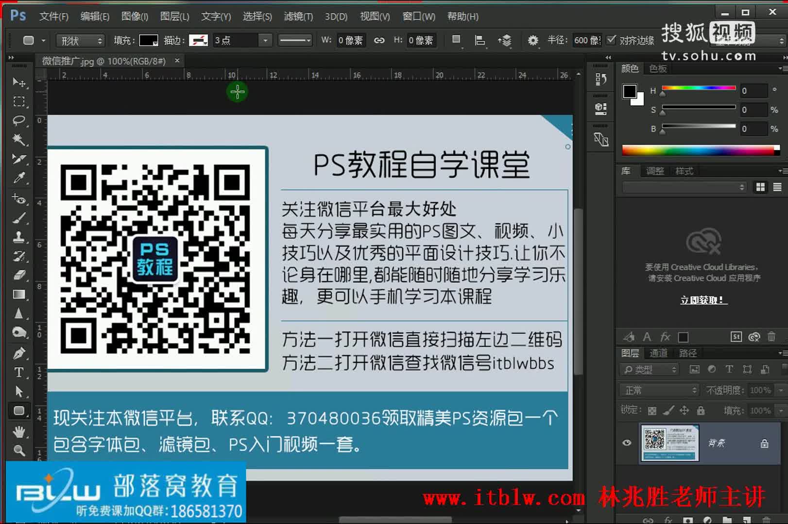788x524 pixels.
Task: Switch to the 路径 tab
Action: pyautogui.click(x=687, y=353)
